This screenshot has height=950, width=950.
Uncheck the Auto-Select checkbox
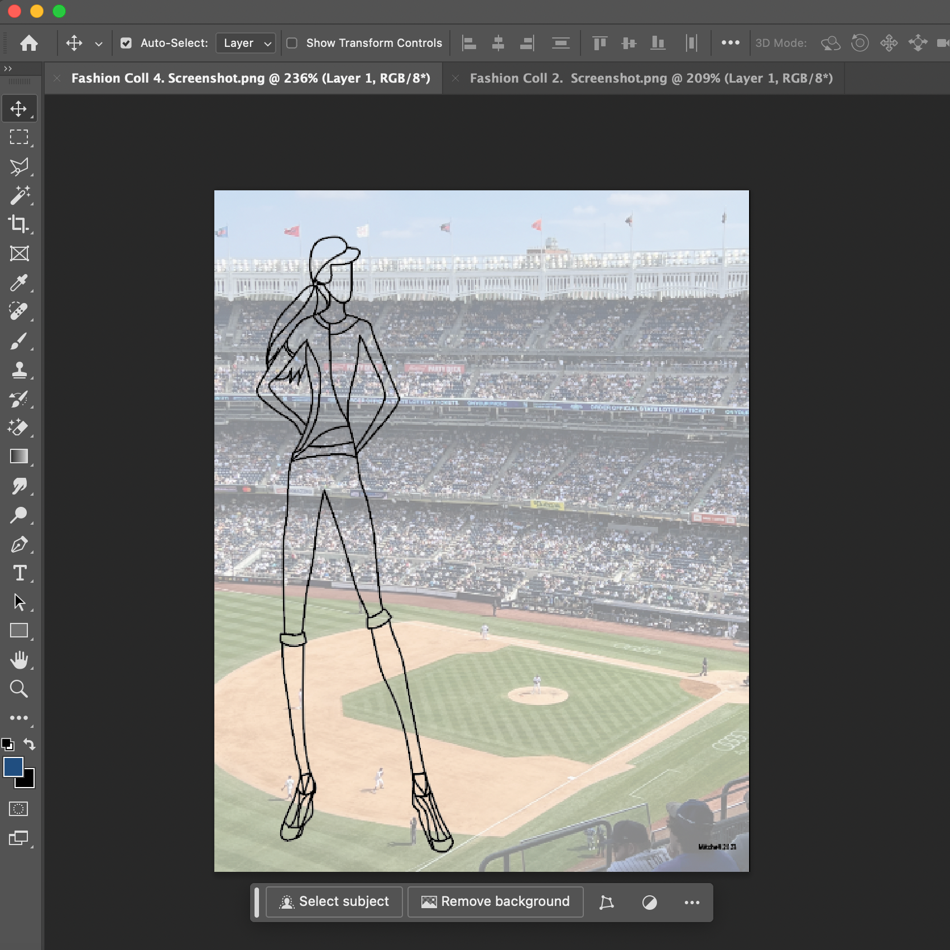click(126, 43)
